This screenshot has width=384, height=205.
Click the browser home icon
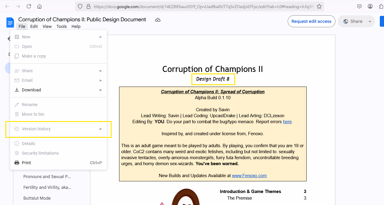pos(39,6)
